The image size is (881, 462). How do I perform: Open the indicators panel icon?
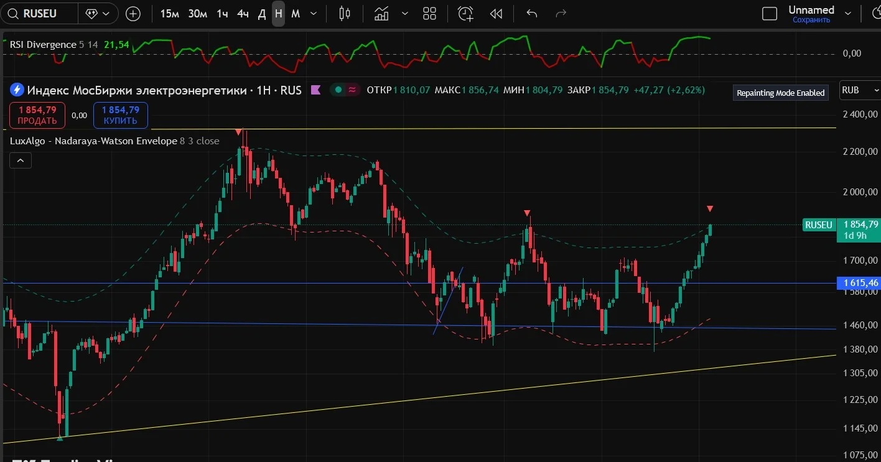point(381,13)
